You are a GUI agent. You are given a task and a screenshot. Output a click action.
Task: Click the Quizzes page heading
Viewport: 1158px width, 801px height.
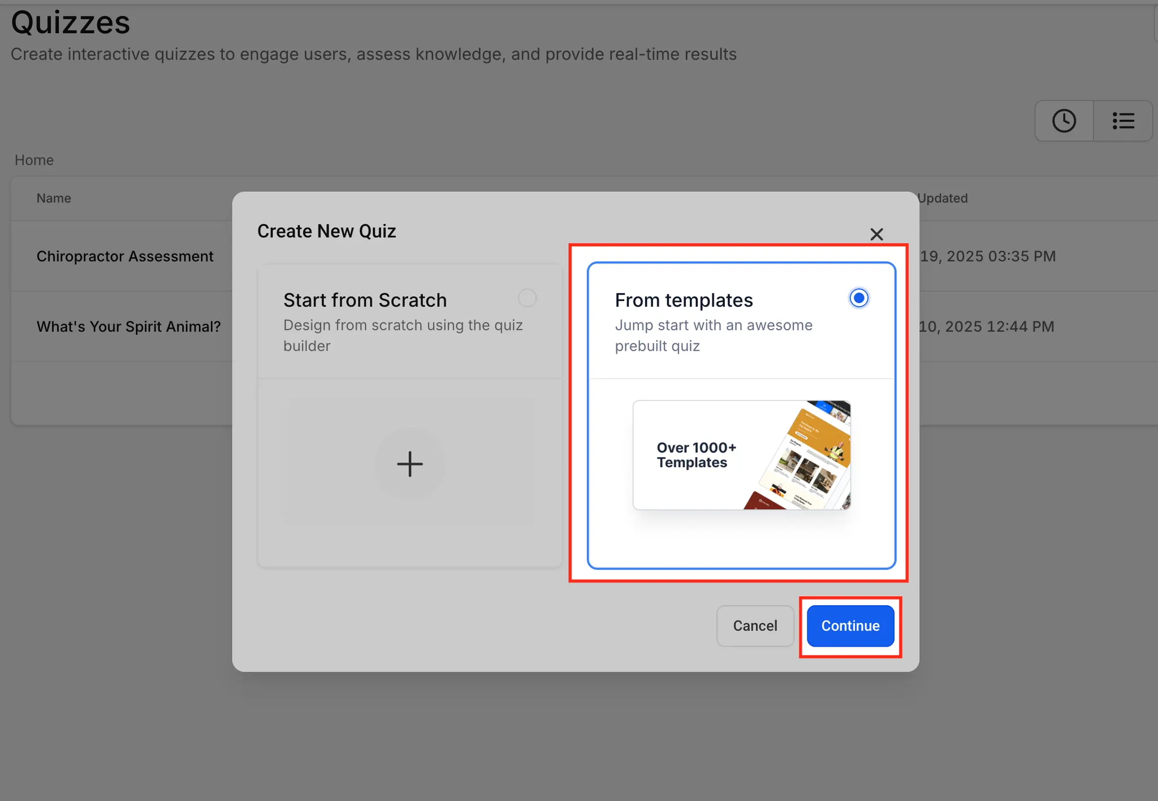pos(71,23)
